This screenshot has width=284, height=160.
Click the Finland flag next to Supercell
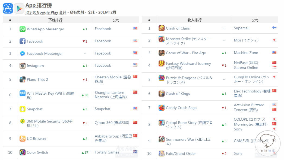274,27
